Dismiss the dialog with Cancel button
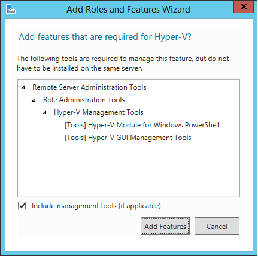The width and height of the screenshot is (258, 256). (x=217, y=226)
